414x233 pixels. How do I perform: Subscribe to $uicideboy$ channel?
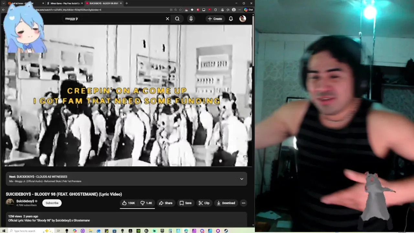[52, 203]
